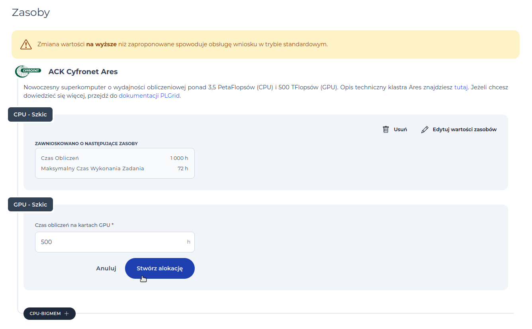Click the Czas obliczeń na kartach GPU label
The image size is (532, 329).
click(x=74, y=225)
